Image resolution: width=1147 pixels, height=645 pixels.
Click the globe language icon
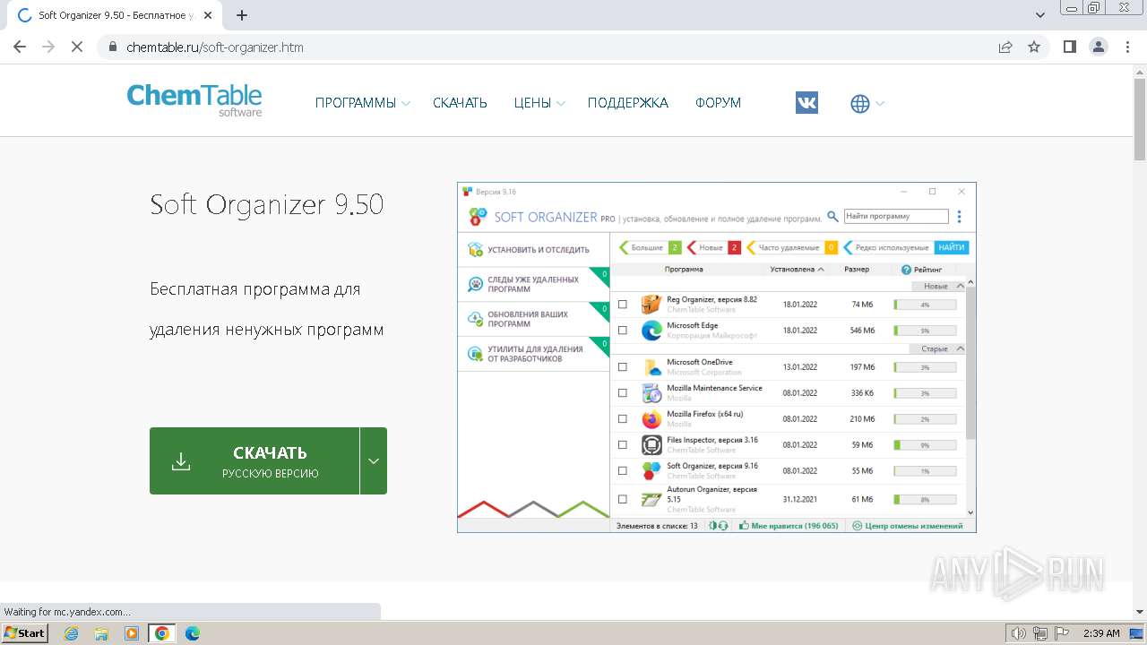click(859, 104)
